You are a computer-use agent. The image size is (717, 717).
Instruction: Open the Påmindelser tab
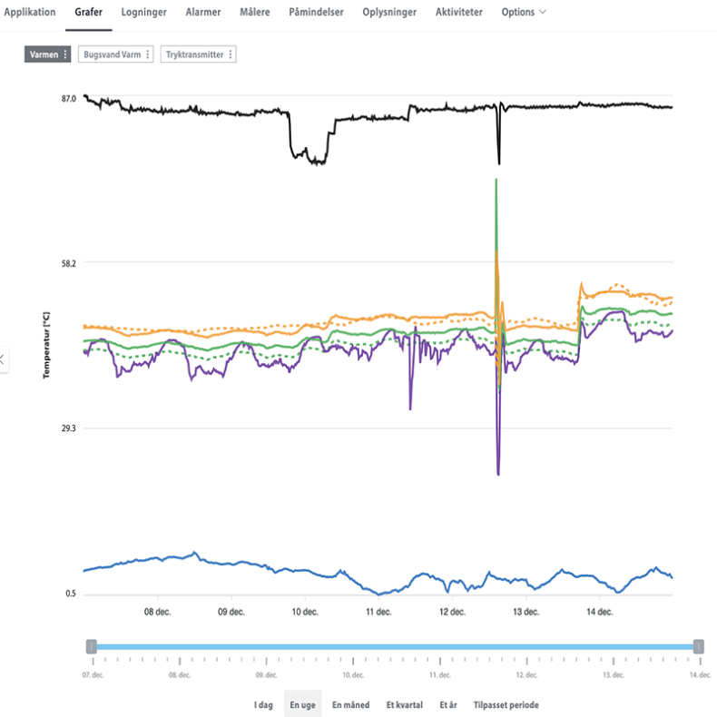(x=316, y=13)
